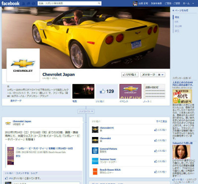Open the Beach House KULA page icon
Image resolution: width=198 pixels, height=184 pixels.
point(95,172)
